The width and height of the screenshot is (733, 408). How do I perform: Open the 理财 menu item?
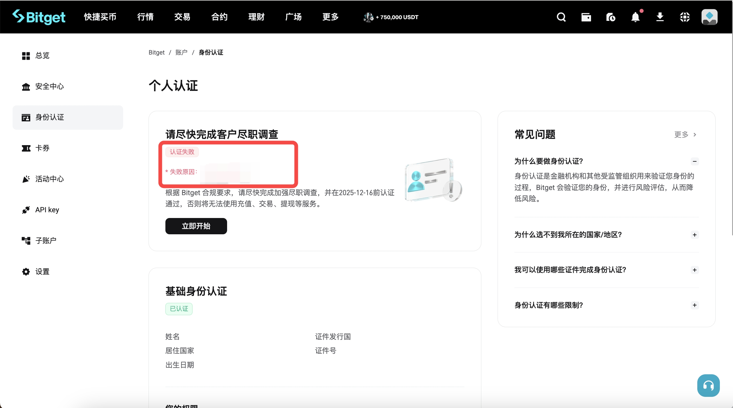[256, 17]
